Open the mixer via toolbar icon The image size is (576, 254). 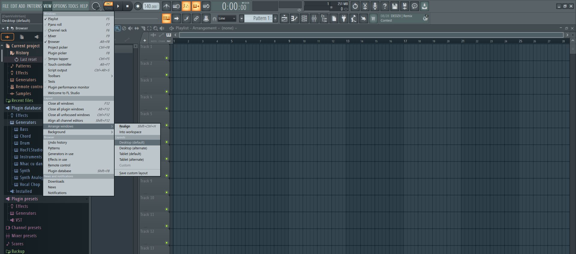[314, 19]
